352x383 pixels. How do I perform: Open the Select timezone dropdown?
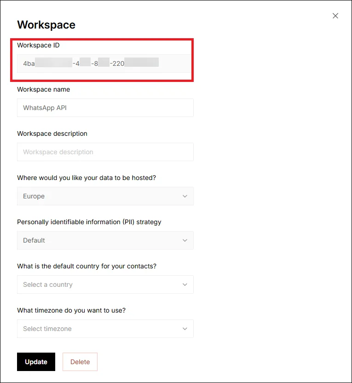pyautogui.click(x=105, y=329)
